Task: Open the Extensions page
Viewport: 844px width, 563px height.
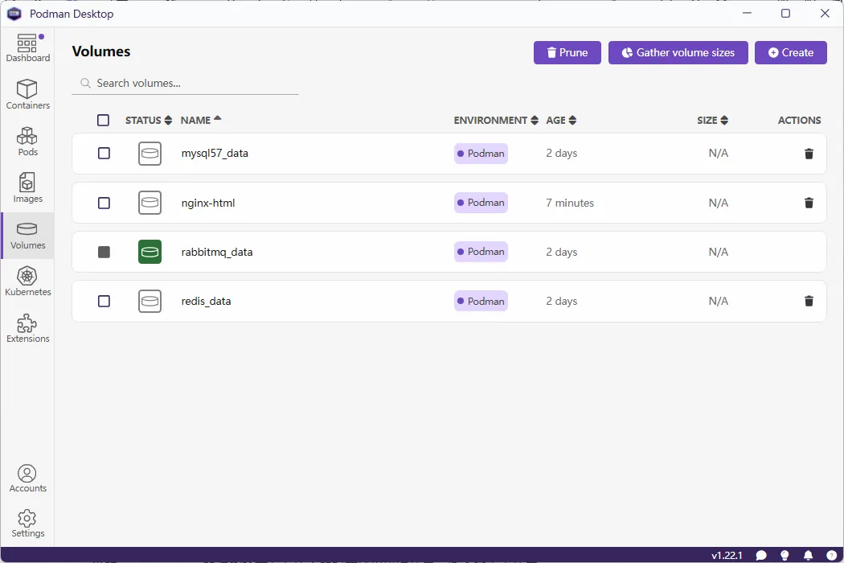Action: 27,328
